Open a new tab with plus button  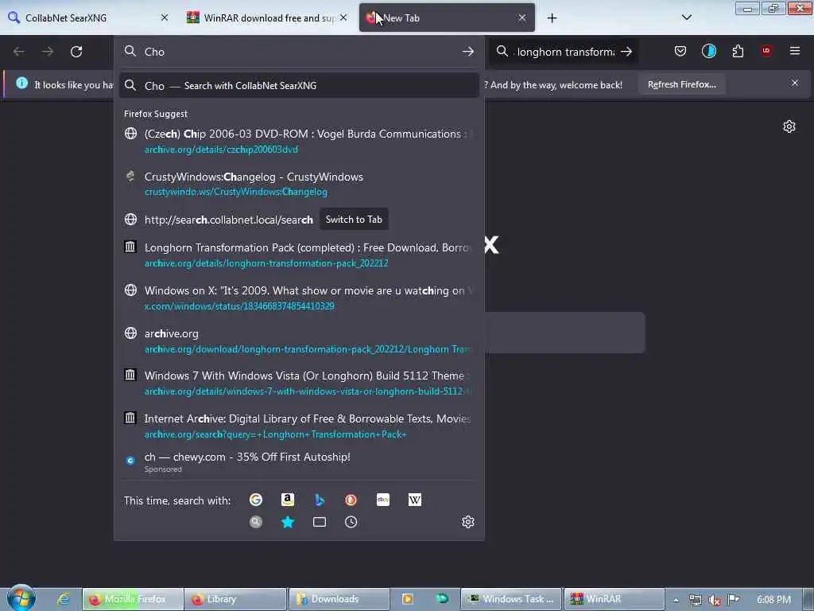pos(552,18)
